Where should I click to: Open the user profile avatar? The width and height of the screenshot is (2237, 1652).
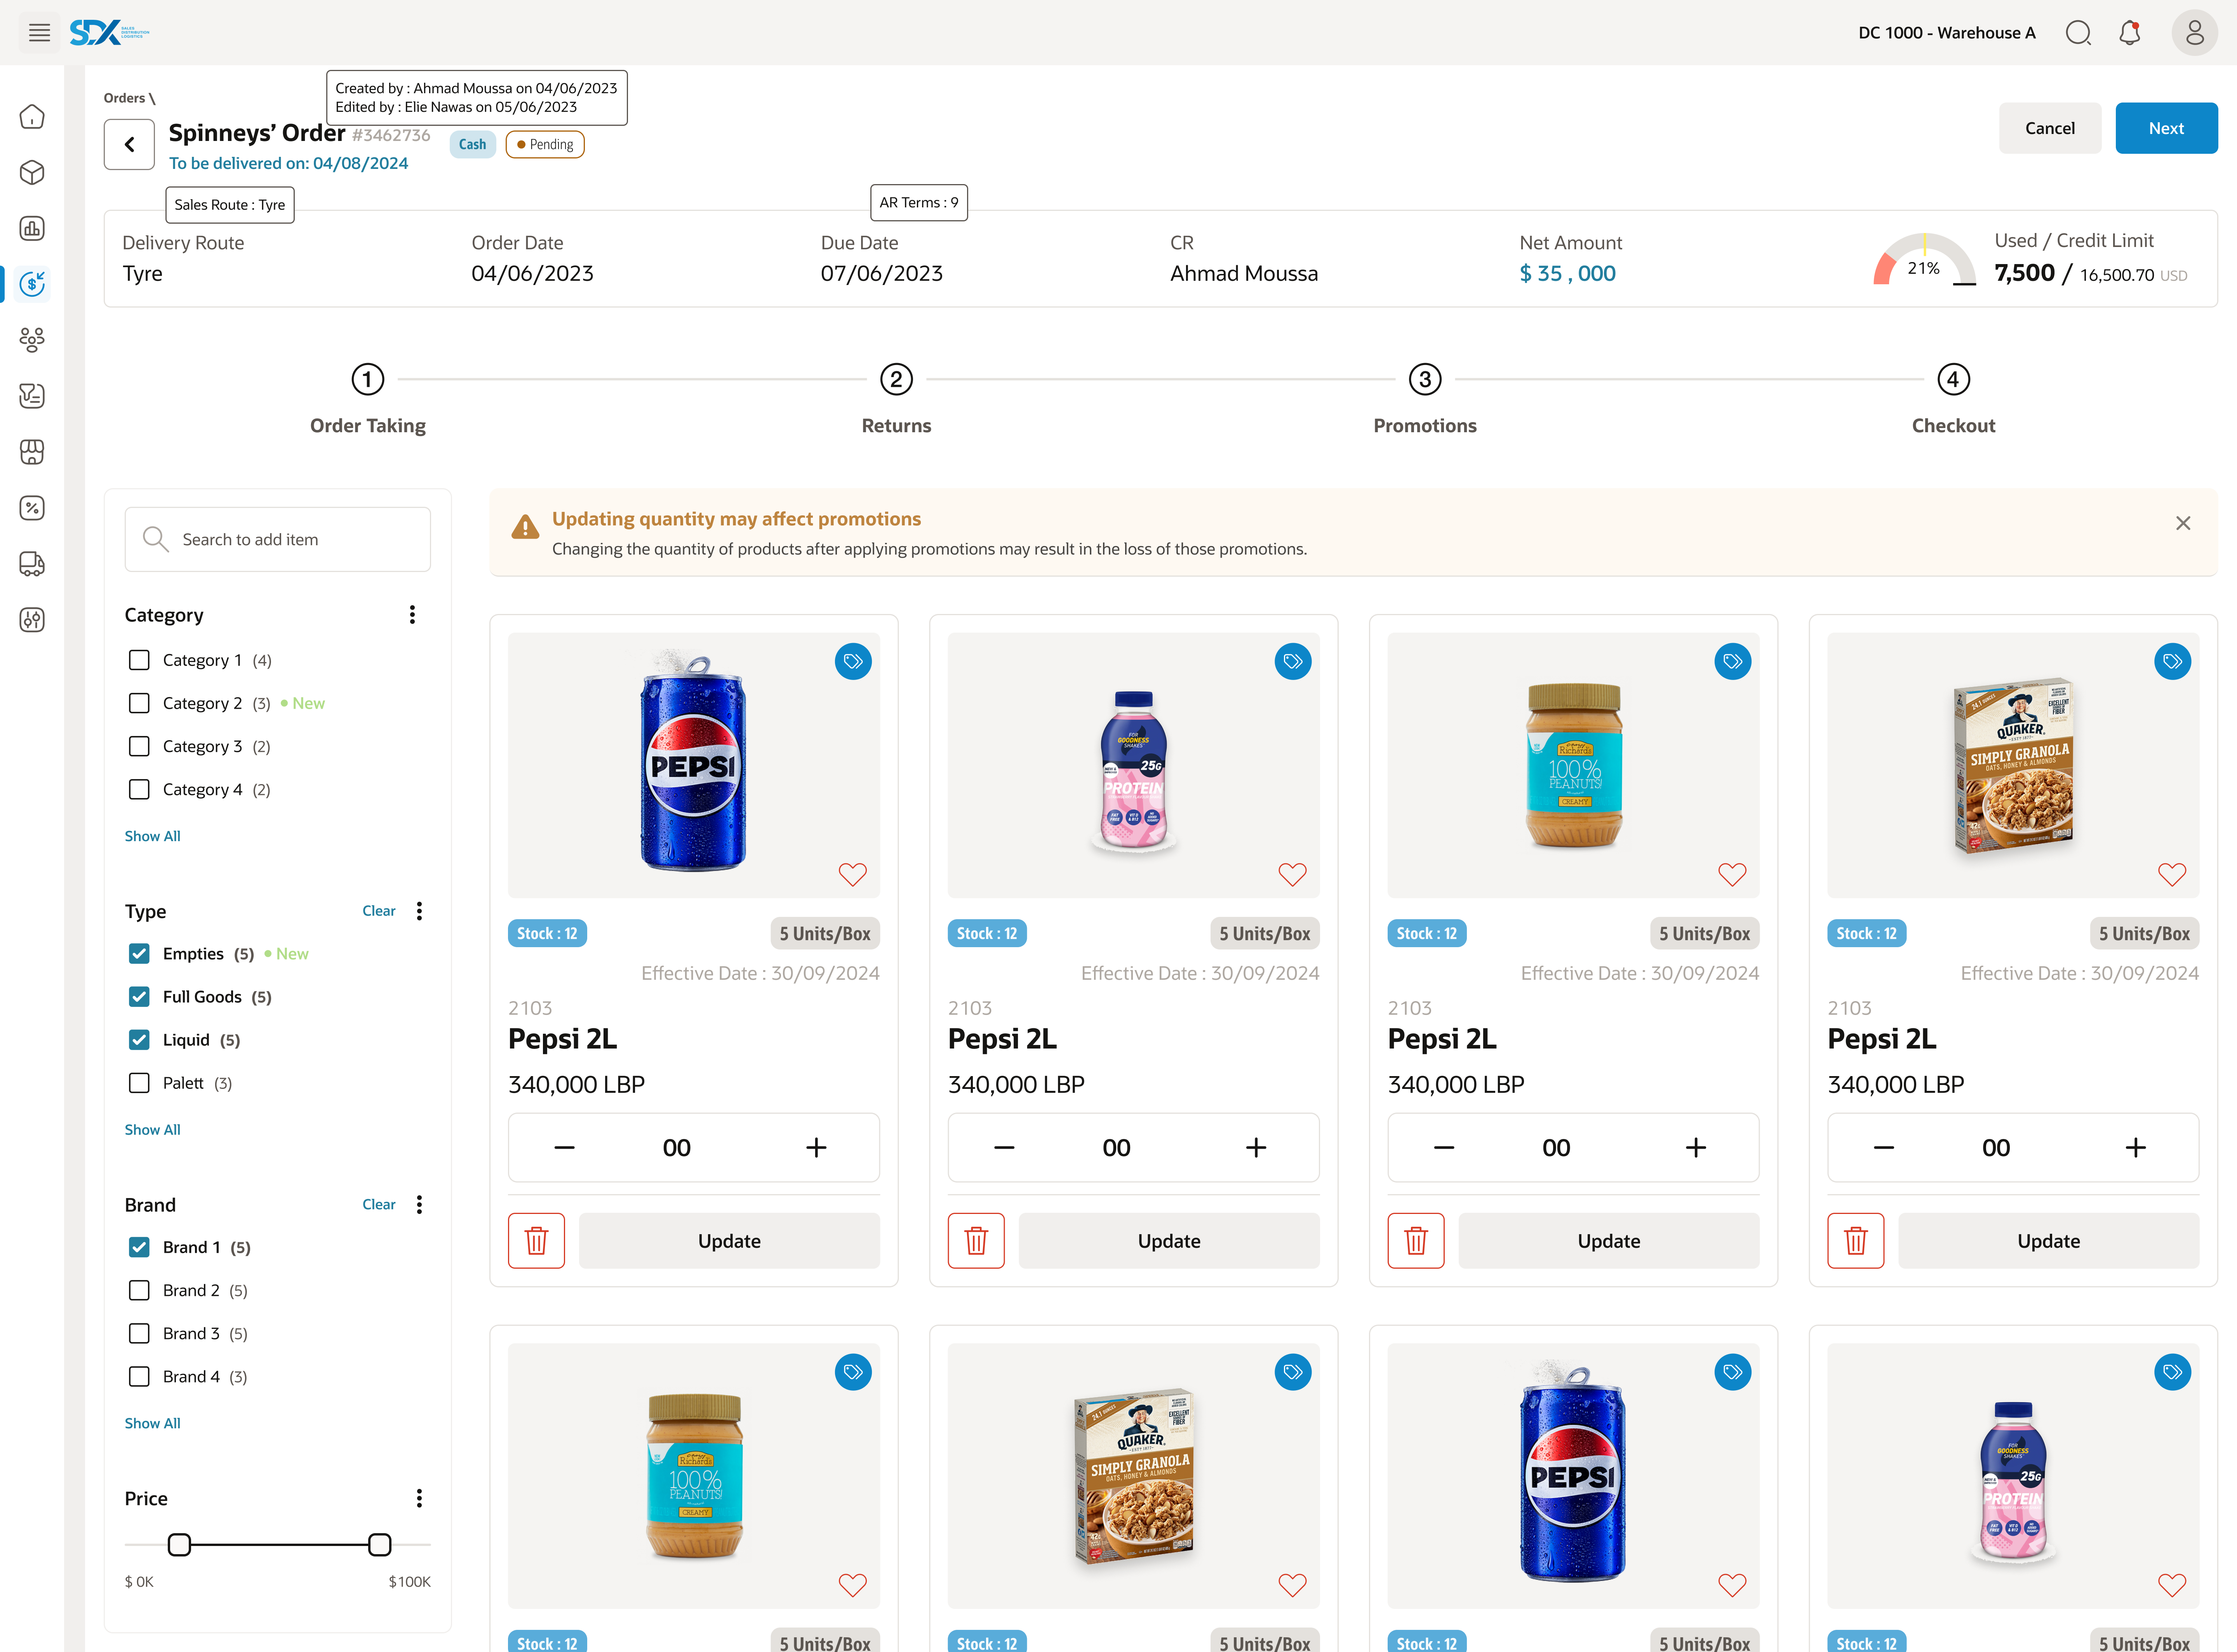click(x=2194, y=33)
